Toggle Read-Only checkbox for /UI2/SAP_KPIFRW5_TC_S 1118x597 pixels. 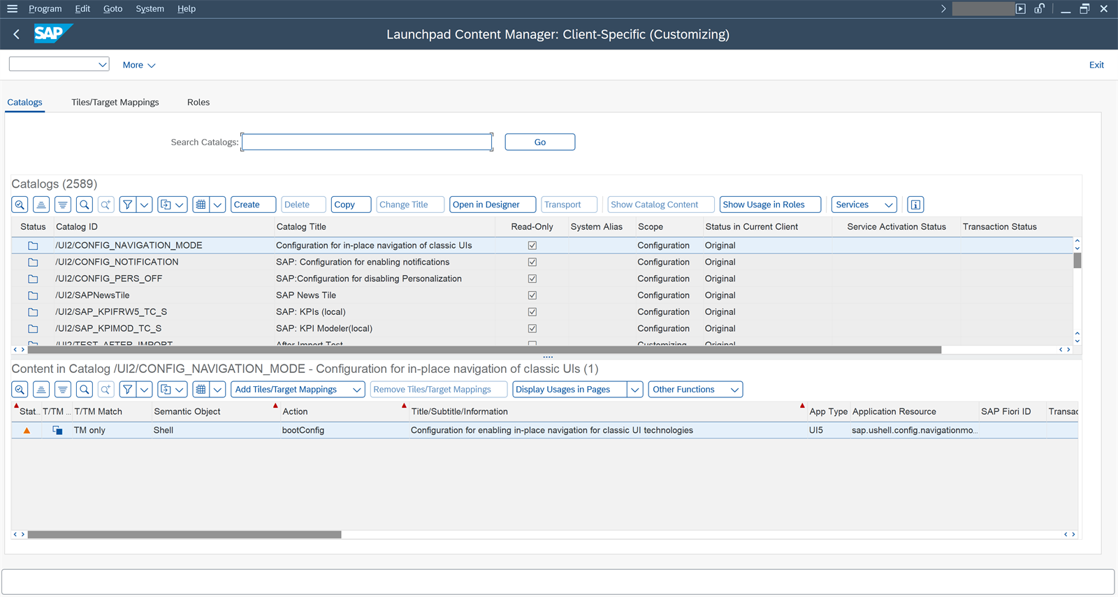click(532, 312)
